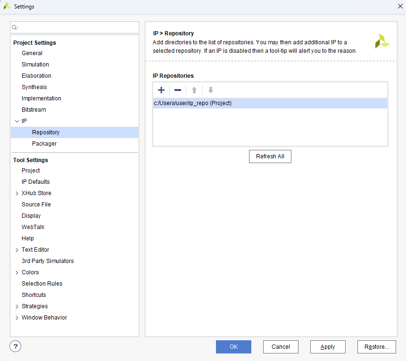
Task: Open 3rd Party Simulators settings
Action: click(x=48, y=261)
